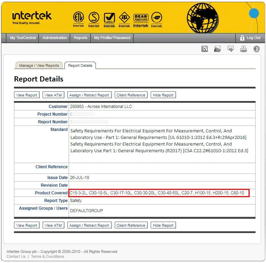Click the forward email envelope icon
This screenshot has width=266, height=263.
pyautogui.click(x=231, y=49)
